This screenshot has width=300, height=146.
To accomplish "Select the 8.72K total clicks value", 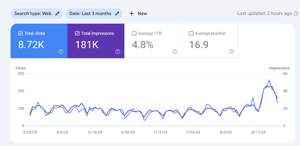I will point(31,45).
